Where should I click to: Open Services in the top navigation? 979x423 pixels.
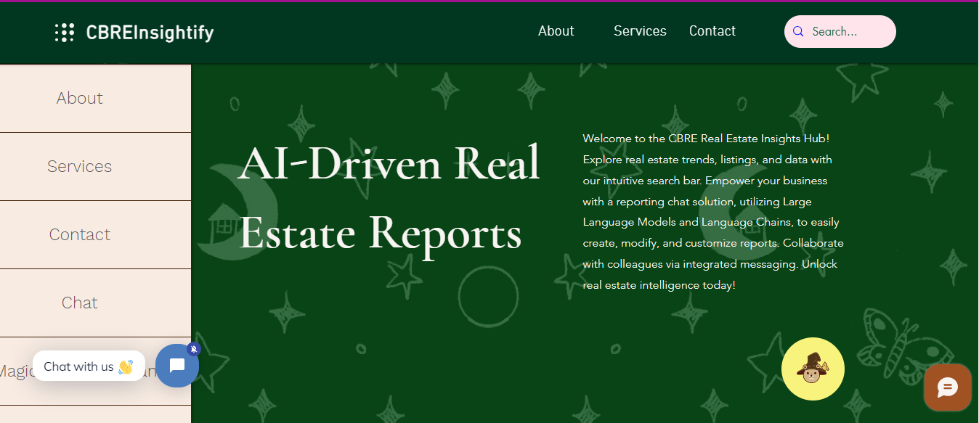click(640, 31)
